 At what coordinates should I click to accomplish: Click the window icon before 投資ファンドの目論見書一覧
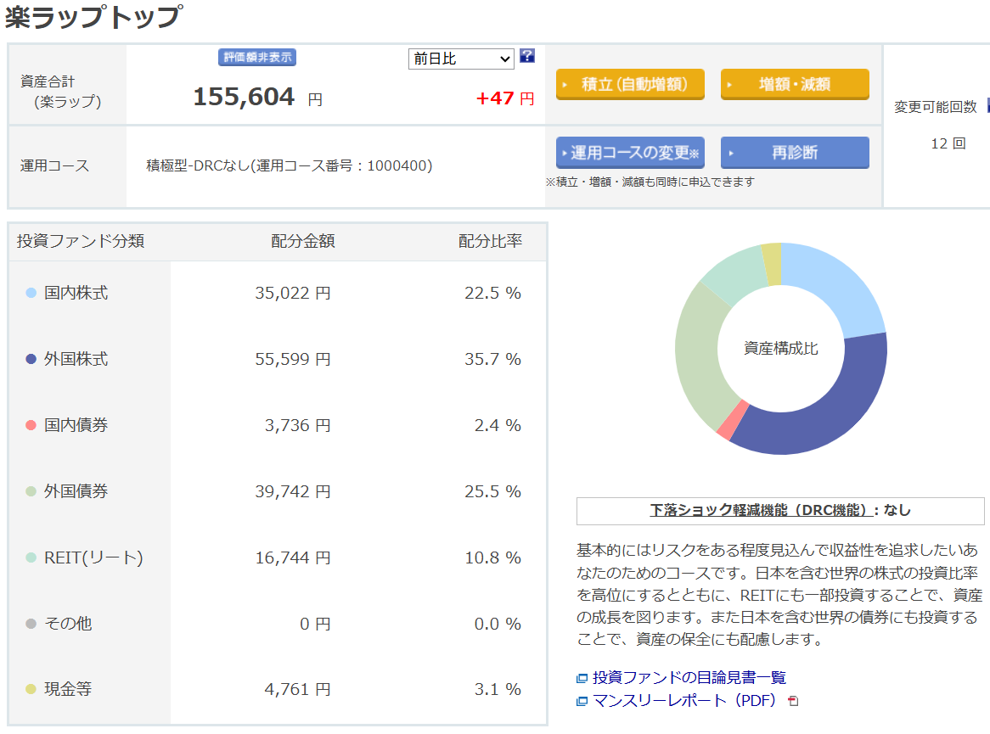(582, 678)
